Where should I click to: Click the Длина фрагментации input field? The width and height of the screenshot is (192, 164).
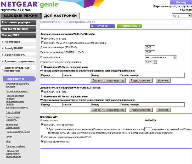coord(150,47)
